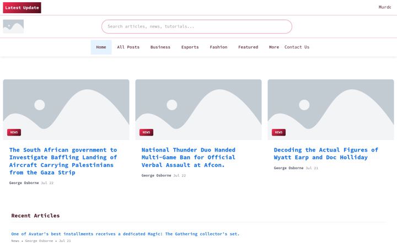Click NEWS tag on Wyatt Earp article
The height and width of the screenshot is (248, 397).
point(279,132)
